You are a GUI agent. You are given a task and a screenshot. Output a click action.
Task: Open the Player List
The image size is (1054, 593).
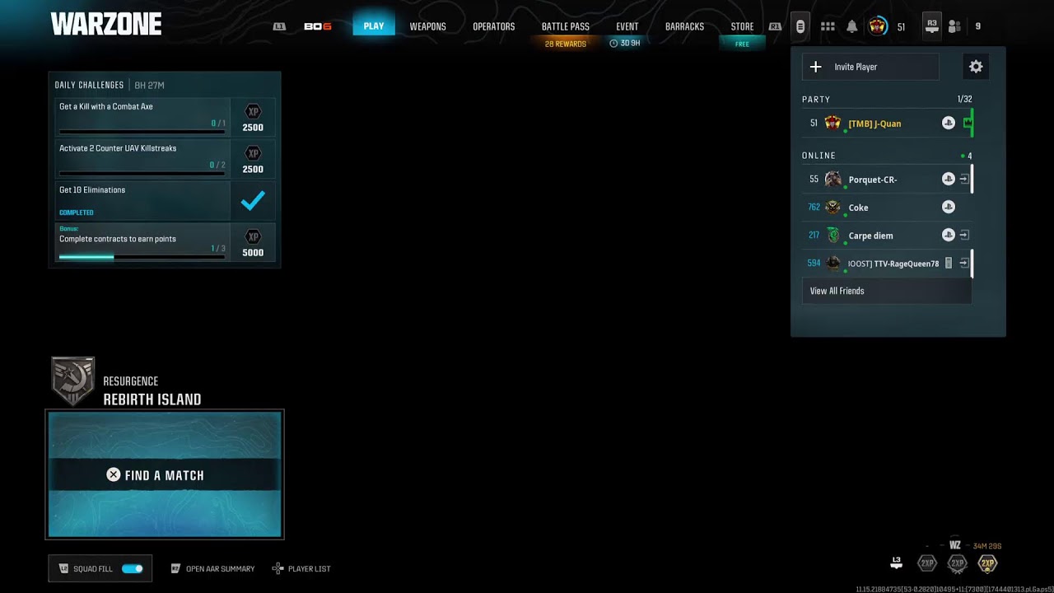point(301,568)
